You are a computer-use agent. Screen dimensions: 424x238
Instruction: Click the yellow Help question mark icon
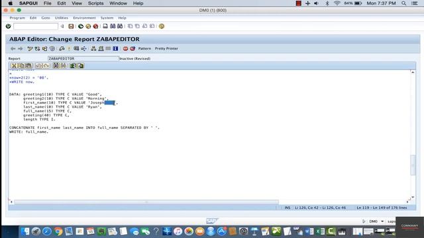[x=162, y=26]
